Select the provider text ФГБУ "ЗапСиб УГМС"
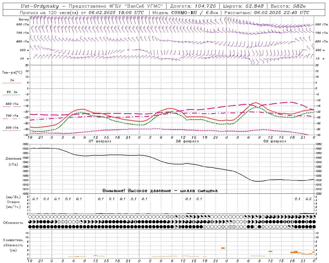The width and height of the screenshot is (329, 263). [x=136, y=6]
